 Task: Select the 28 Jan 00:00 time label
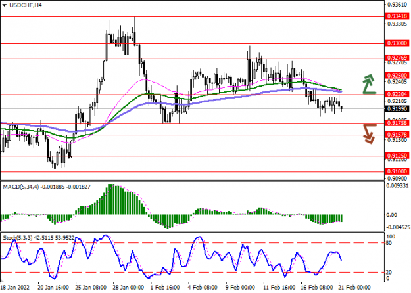pos(128,288)
